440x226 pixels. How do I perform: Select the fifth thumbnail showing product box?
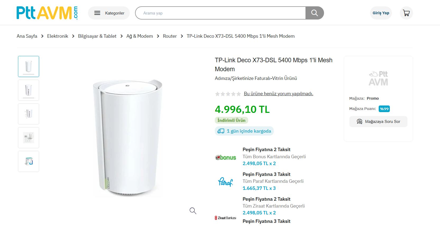[29, 161]
